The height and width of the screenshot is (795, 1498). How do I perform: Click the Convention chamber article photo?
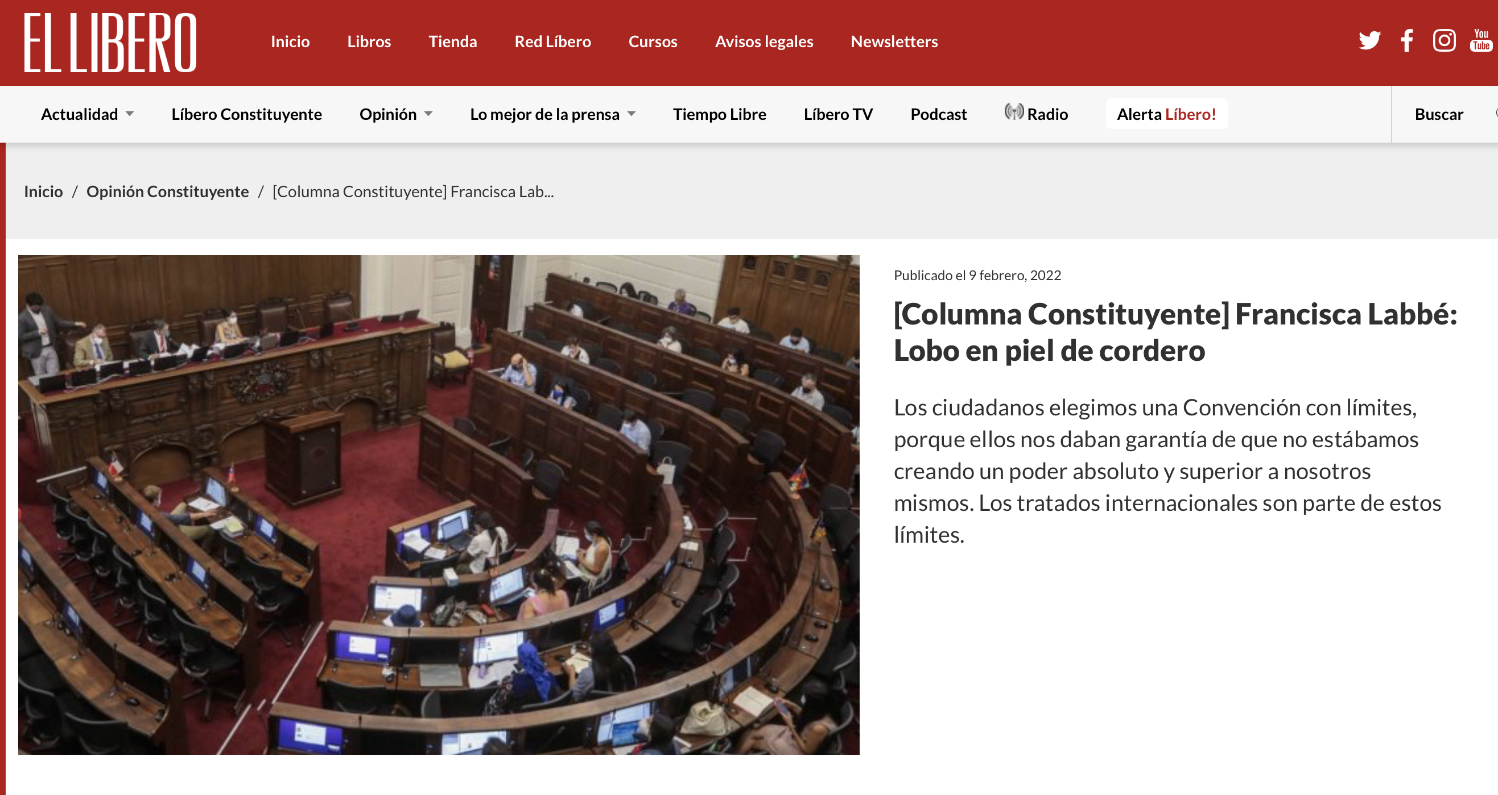439,505
